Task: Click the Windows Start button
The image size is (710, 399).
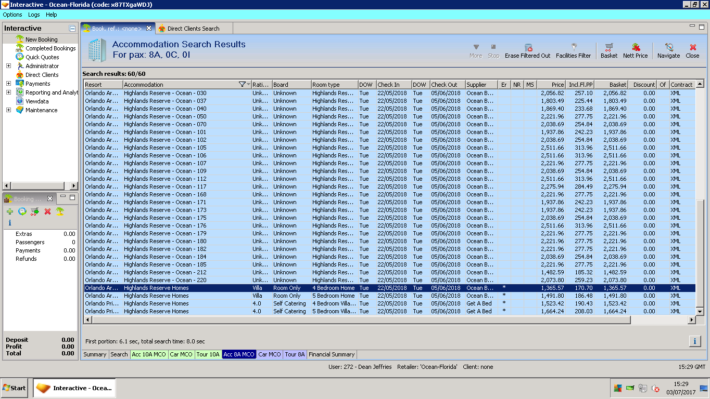Action: pos(15,388)
